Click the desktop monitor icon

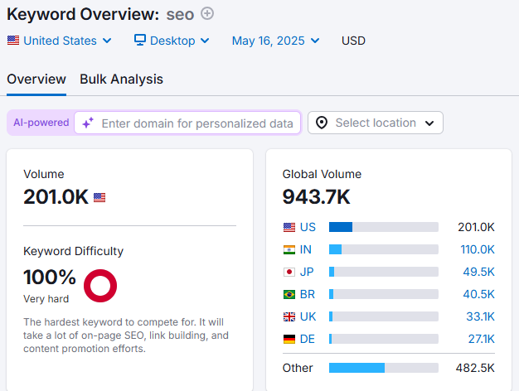coord(140,41)
